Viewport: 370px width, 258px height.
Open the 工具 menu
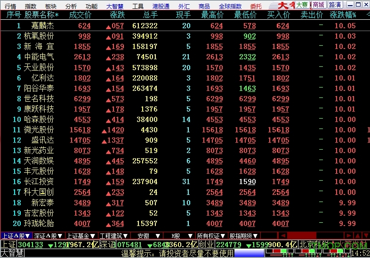(138, 6)
